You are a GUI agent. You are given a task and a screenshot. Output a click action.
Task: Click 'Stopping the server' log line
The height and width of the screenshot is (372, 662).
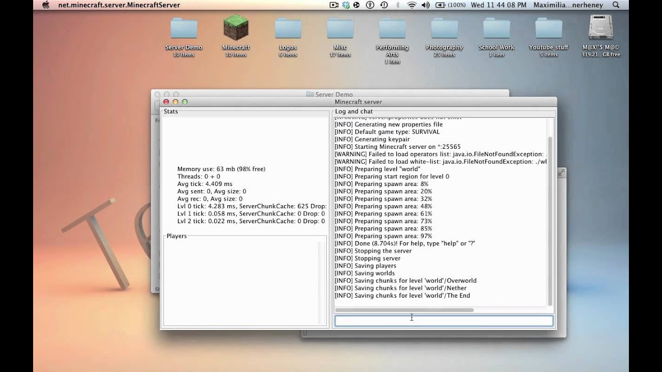point(373,251)
